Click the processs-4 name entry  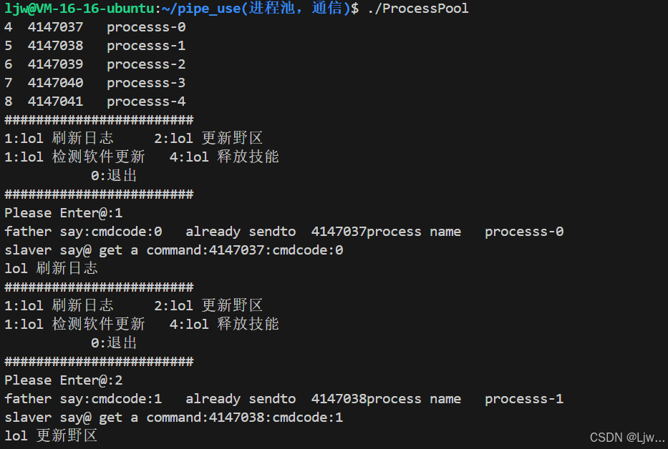tap(146, 102)
